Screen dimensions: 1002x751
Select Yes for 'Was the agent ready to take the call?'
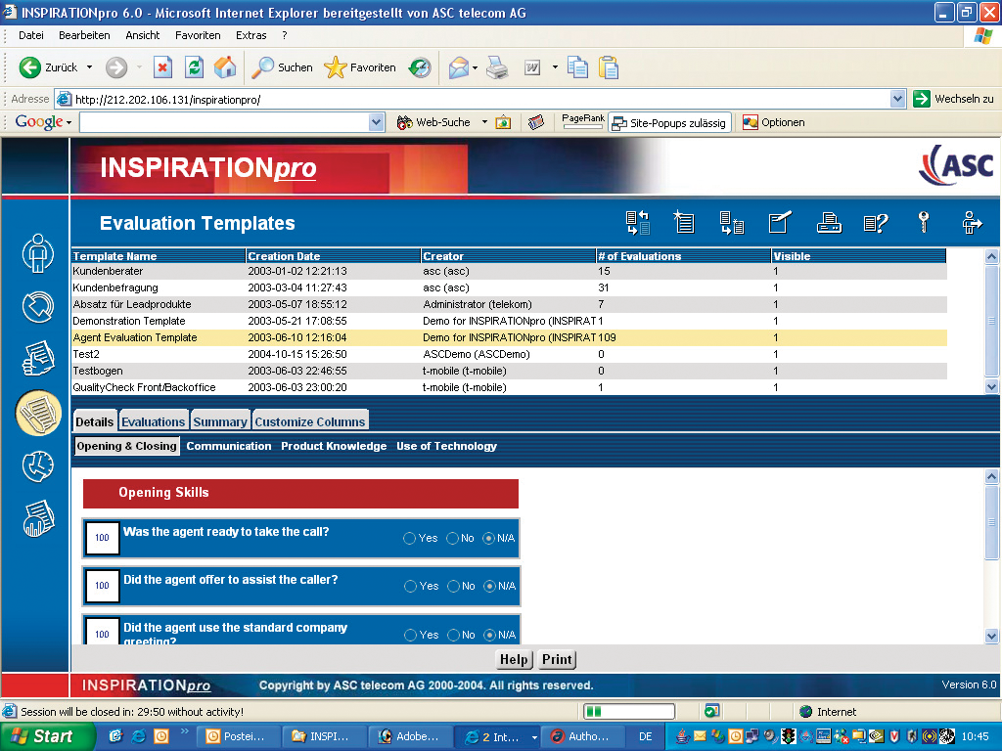coord(410,538)
